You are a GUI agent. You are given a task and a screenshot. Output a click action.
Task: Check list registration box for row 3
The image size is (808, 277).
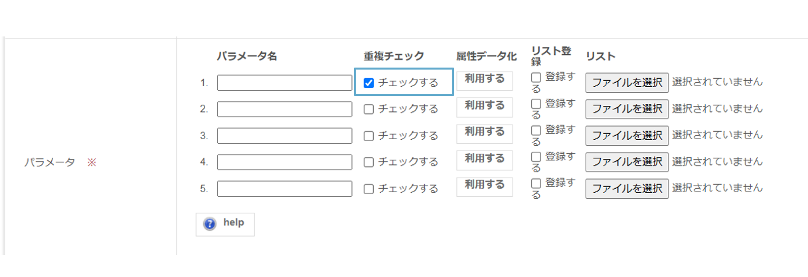536,131
